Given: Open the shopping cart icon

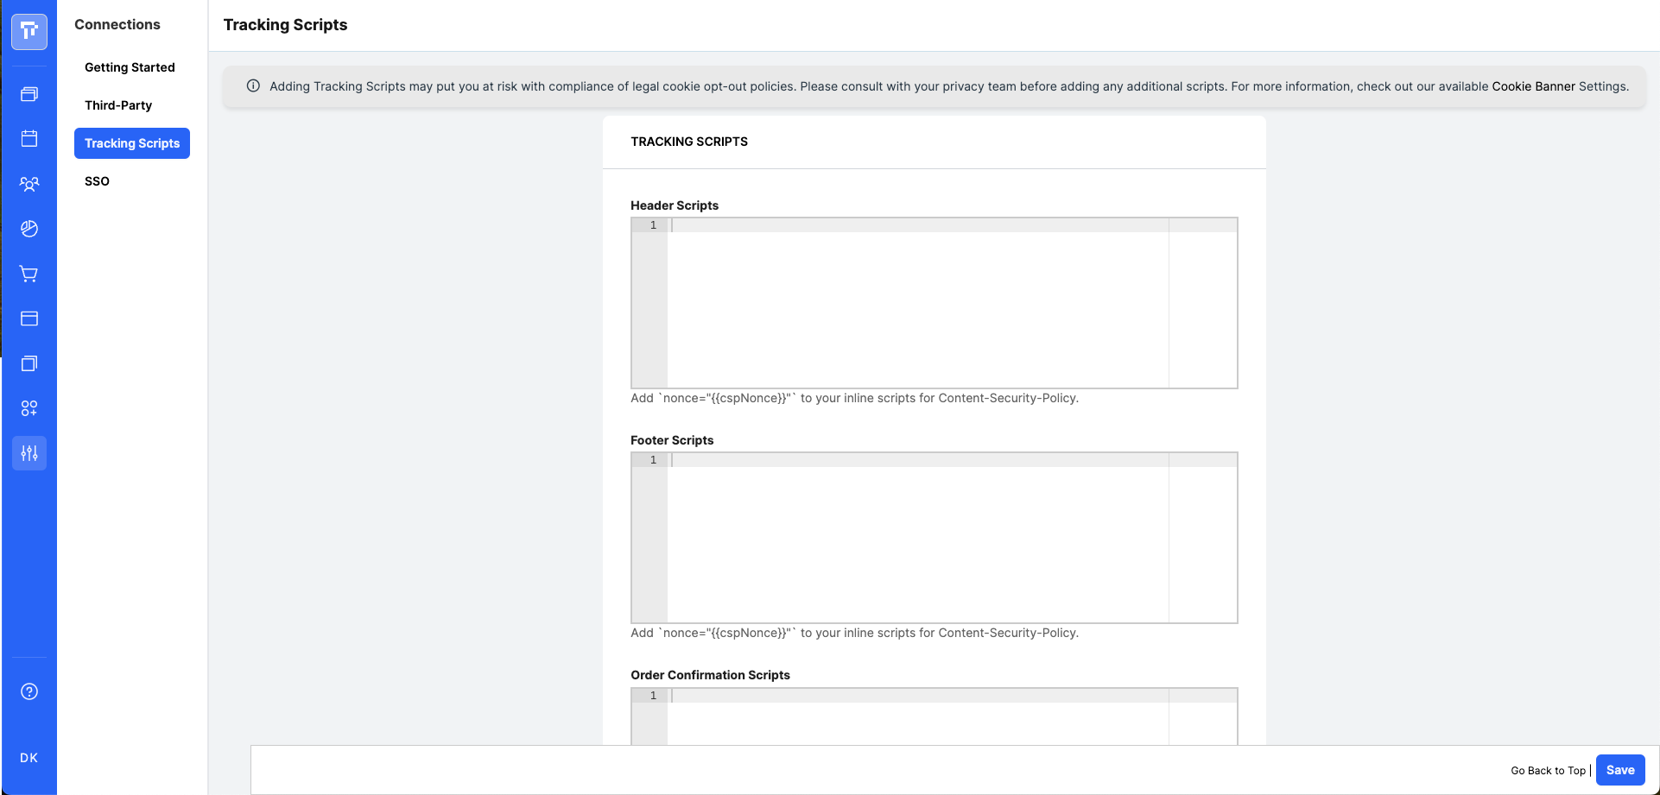Looking at the screenshot, I should (29, 274).
